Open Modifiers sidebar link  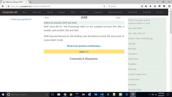[132, 64]
